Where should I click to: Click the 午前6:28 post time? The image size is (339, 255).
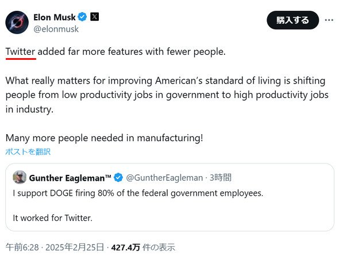point(22,247)
